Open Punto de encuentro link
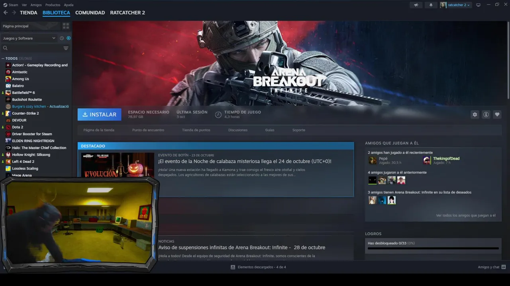Image resolution: width=510 pixels, height=286 pixels. click(x=148, y=130)
